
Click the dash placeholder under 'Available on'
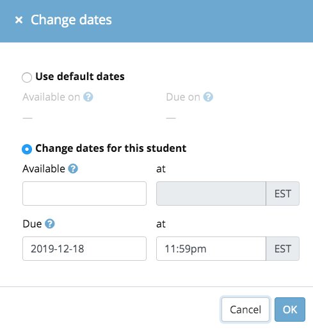(28, 118)
